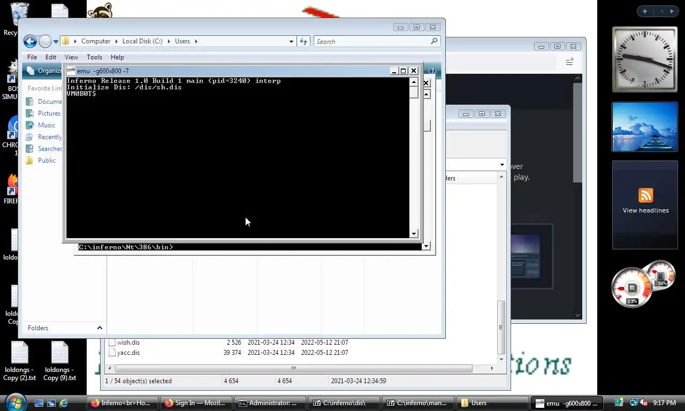This screenshot has height=411, width=685.
Task: Open Public in Favorite Links
Action: pos(40,161)
